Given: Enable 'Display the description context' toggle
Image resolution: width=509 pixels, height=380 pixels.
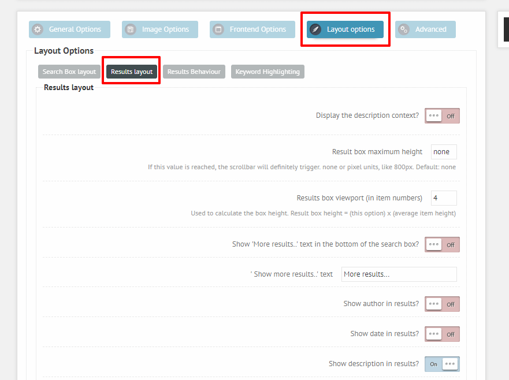Looking at the screenshot, I should tap(442, 116).
